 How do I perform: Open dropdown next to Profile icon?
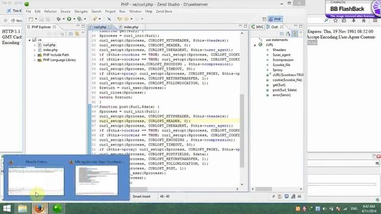[85, 19]
